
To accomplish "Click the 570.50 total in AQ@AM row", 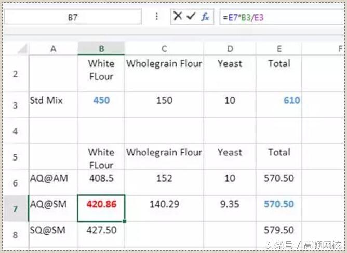I will click(279, 183).
